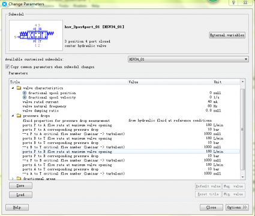Collapse the pressure drops group

click(13, 116)
